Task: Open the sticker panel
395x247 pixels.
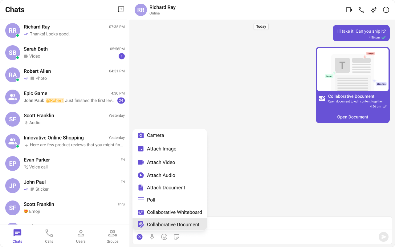Action: tap(177, 237)
